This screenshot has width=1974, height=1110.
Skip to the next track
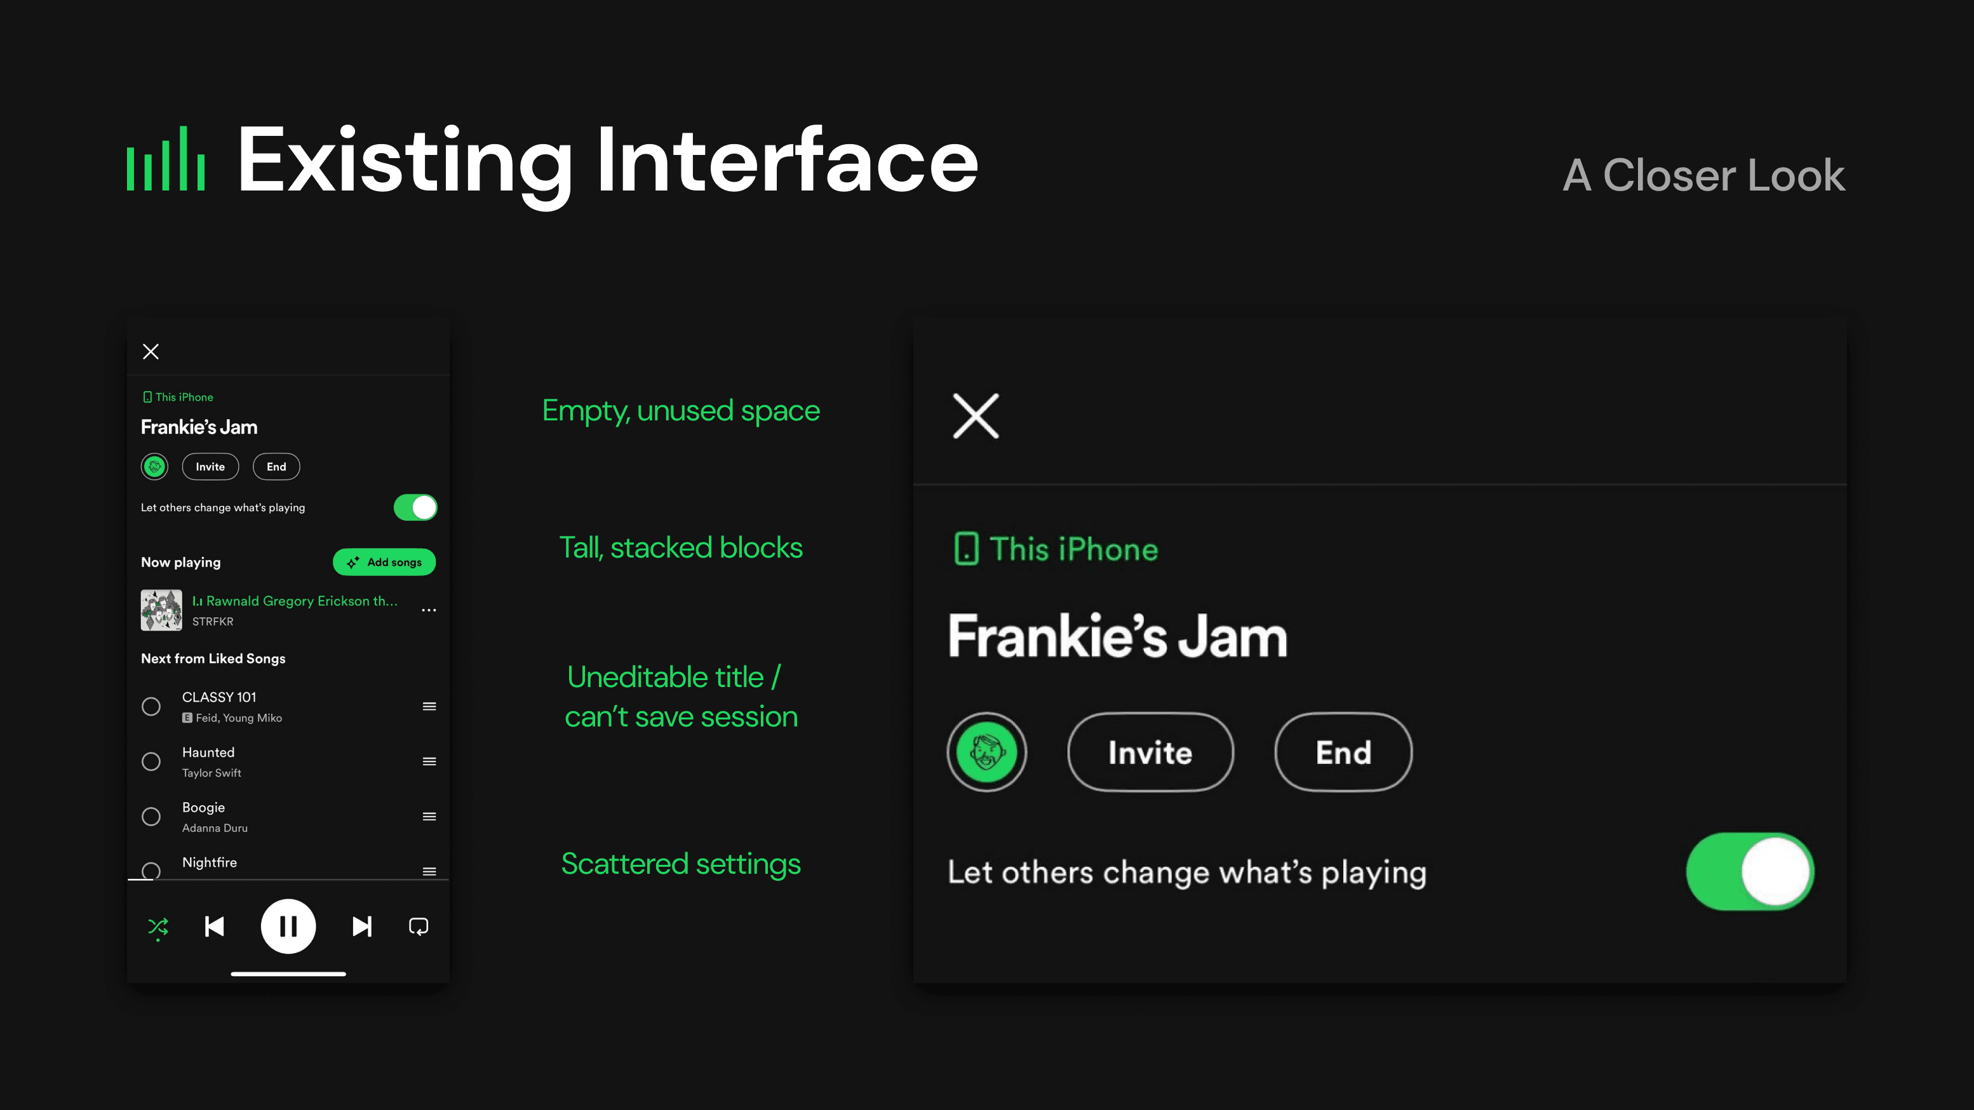[361, 927]
